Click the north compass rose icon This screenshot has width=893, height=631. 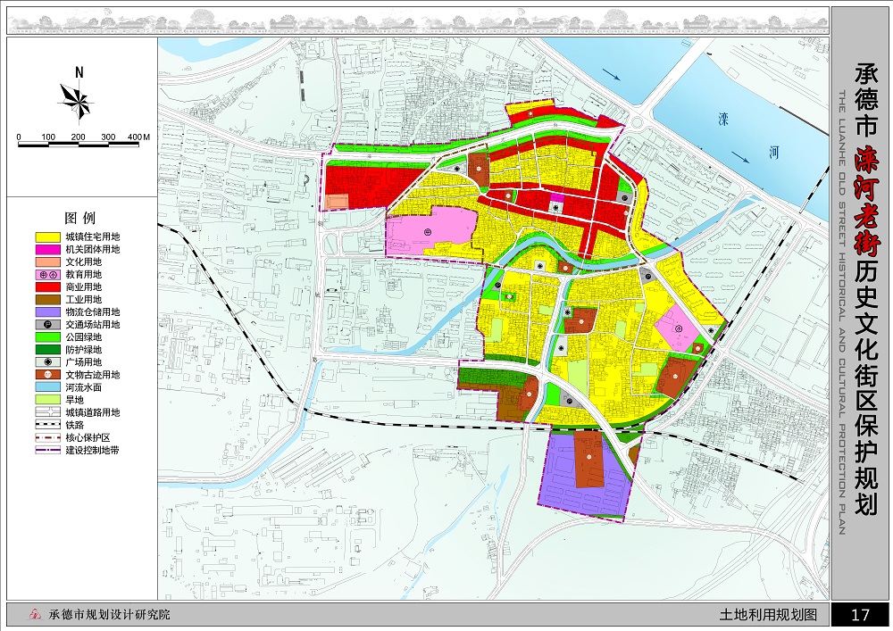click(x=76, y=103)
